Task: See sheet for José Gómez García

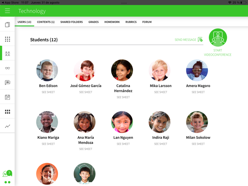Action: [86, 92]
